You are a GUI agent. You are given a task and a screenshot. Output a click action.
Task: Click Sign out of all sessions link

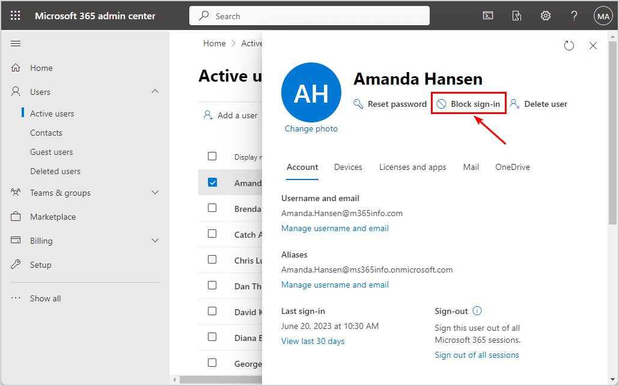point(477,355)
